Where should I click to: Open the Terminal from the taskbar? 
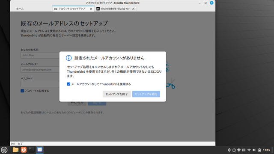(x=32, y=150)
